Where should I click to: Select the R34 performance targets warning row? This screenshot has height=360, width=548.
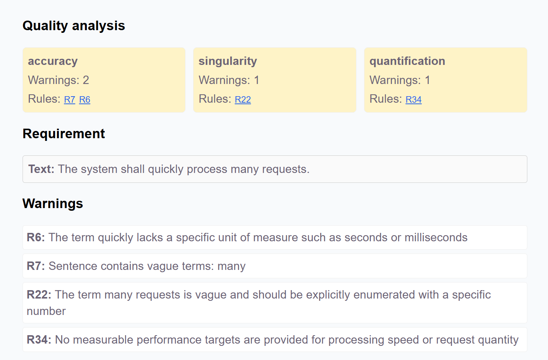click(x=275, y=340)
